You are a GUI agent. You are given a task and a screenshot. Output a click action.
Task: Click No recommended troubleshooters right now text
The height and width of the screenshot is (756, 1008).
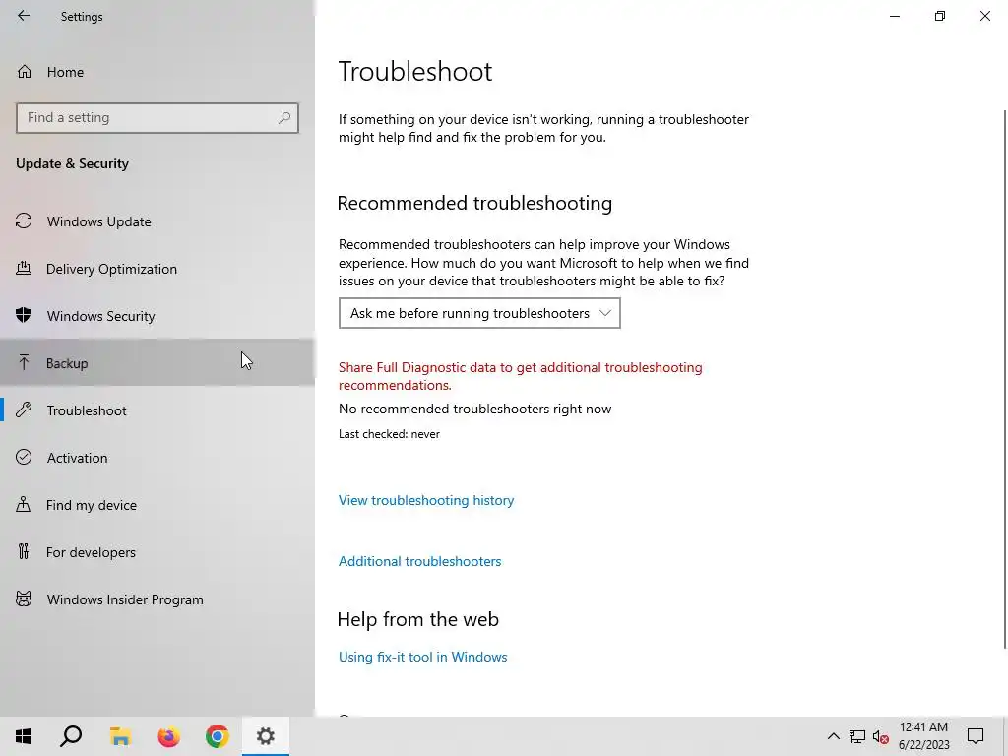(x=475, y=409)
